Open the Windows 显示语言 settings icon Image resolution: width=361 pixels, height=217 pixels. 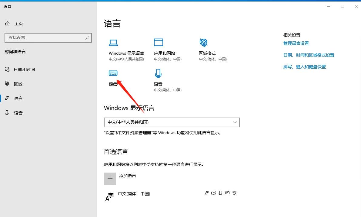point(113,42)
